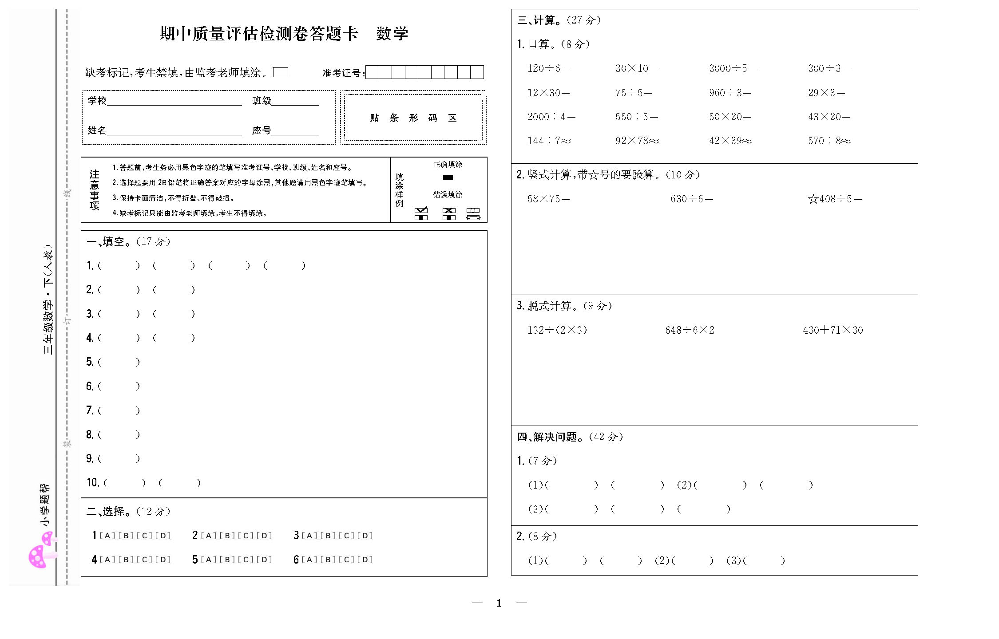Image resolution: width=999 pixels, height=639 pixels.
Task: Click the problem 30×10=
Action: (637, 68)
